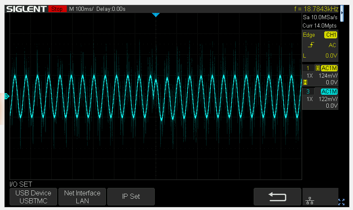The image size is (353, 210).
Task: Open the IP Set menu
Action: pos(131,197)
